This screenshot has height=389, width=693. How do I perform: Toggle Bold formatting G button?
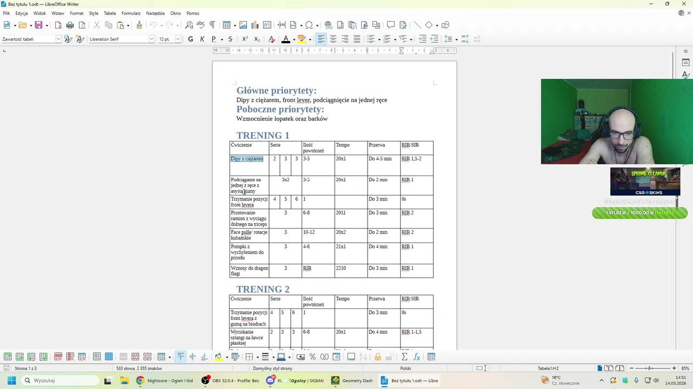[191, 39]
